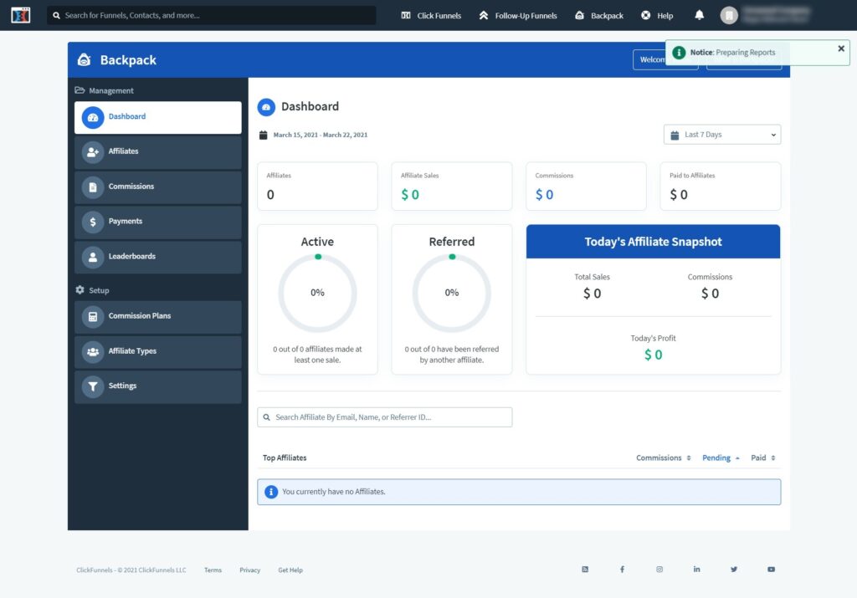
Task: Open the Follow-Up Funnels menu
Action: pyautogui.click(x=517, y=15)
